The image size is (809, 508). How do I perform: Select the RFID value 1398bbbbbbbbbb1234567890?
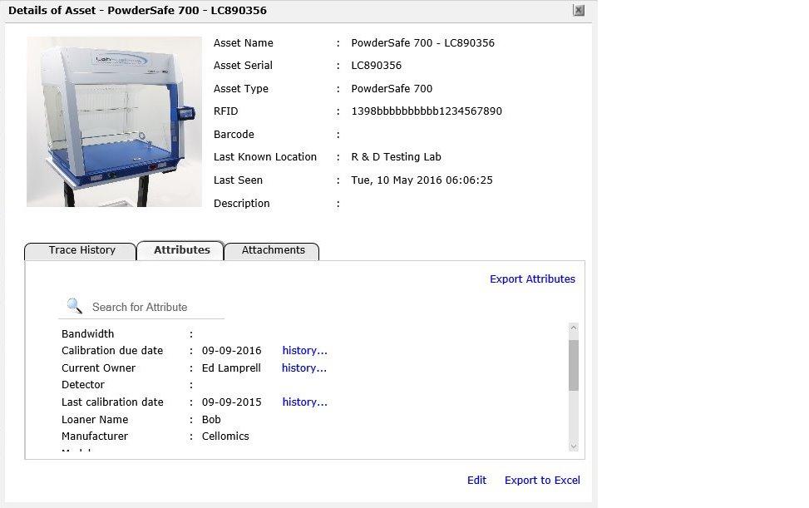427,111
